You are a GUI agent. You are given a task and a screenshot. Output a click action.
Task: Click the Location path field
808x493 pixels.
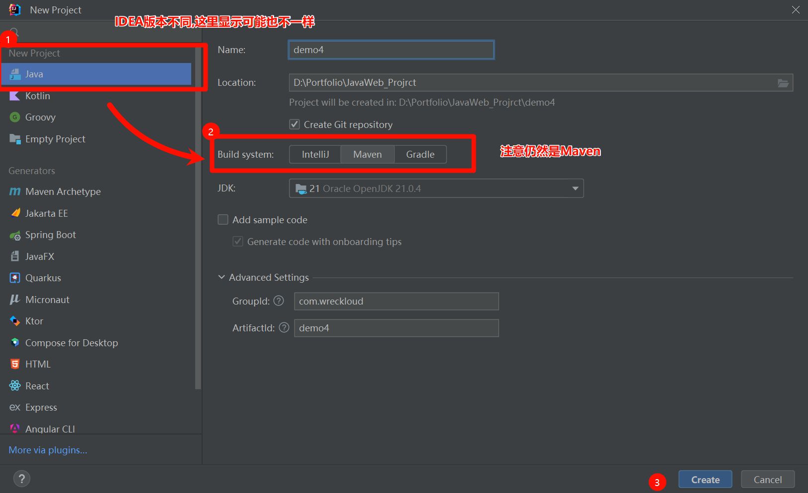coord(541,83)
